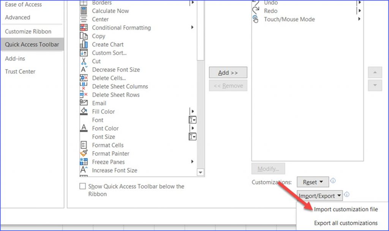Open the Import/Export dropdown
This screenshot has height=231, width=389.
coord(319,196)
